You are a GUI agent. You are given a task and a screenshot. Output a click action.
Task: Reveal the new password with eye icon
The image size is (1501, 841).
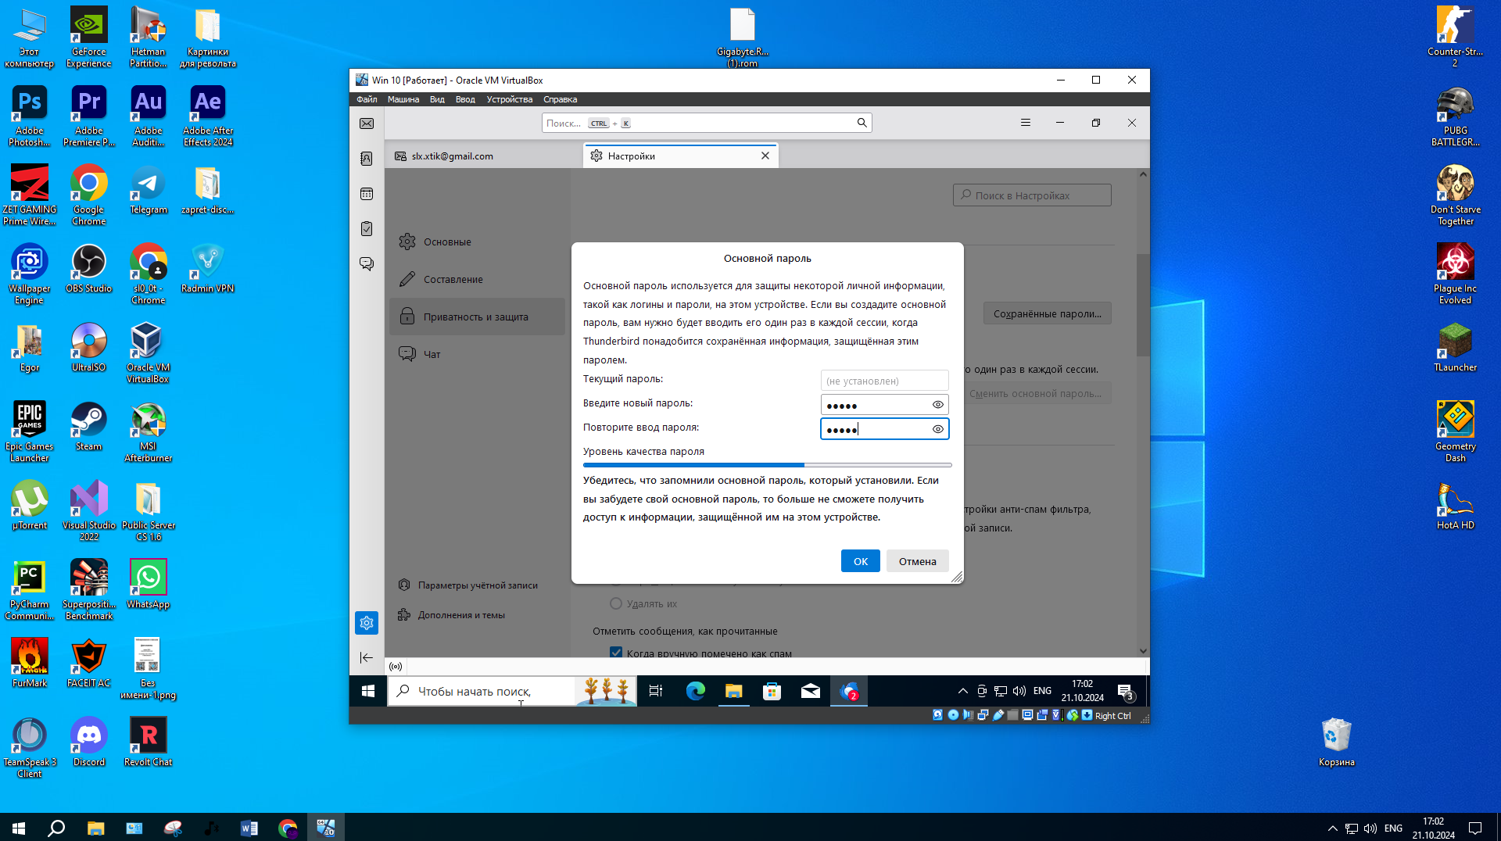click(937, 405)
